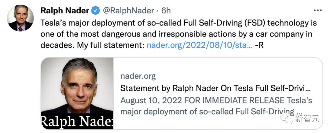Click Ralph Nader's round profile avatar
The height and width of the screenshot is (133, 330).
[20, 18]
